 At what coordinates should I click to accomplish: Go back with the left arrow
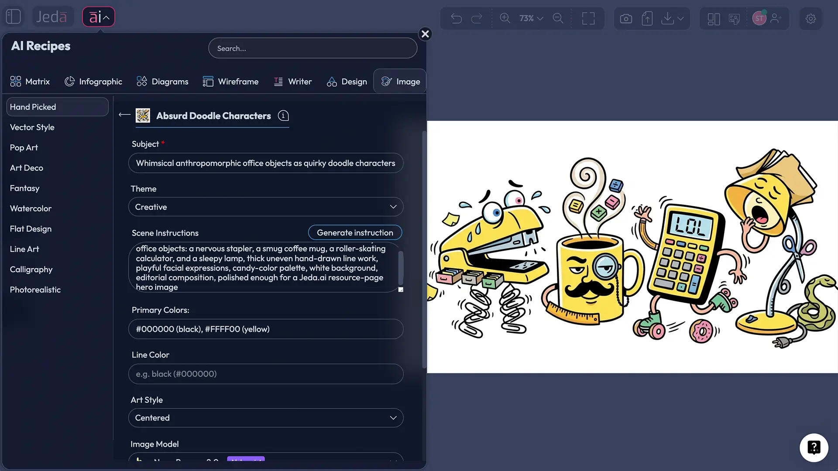click(124, 115)
